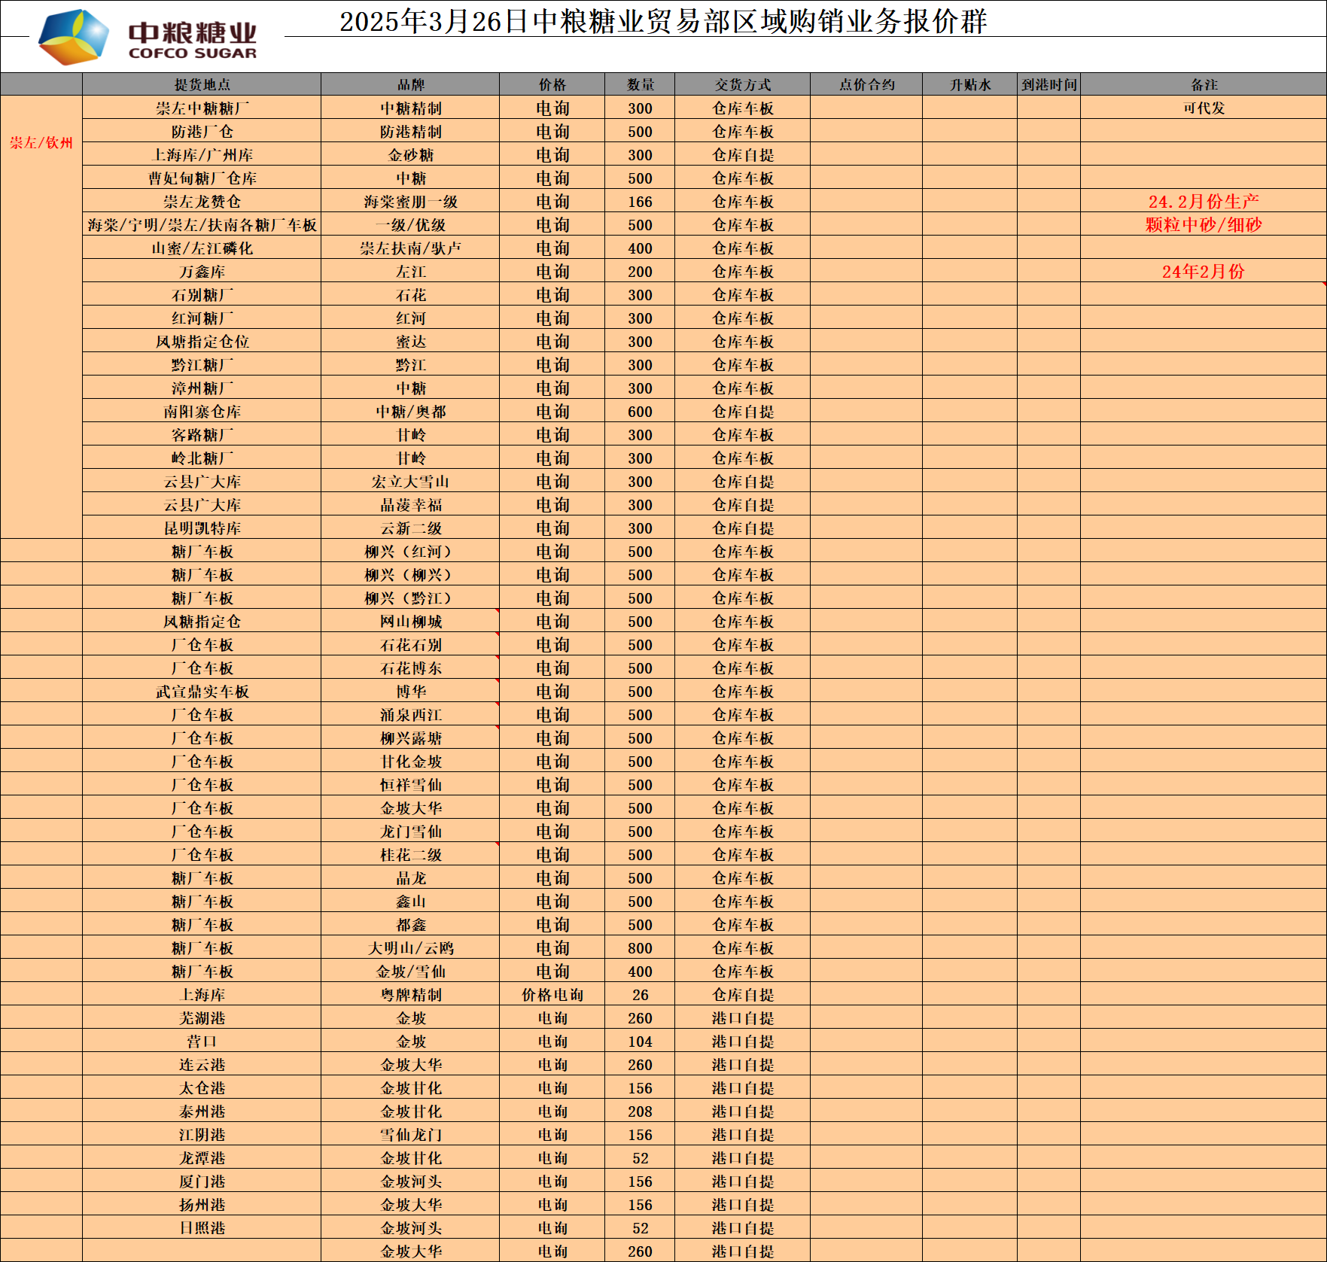The image size is (1327, 1262).
Task: Click the 可代发 remark cell
Action: click(1203, 108)
